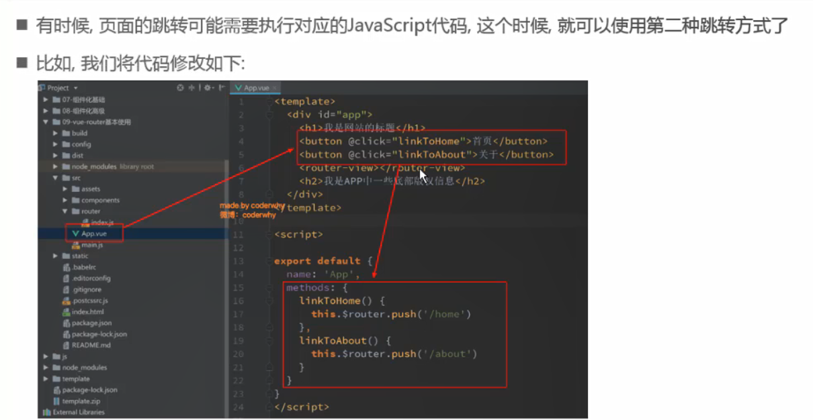Click export default code line
This screenshot has height=420, width=813.
(323, 261)
